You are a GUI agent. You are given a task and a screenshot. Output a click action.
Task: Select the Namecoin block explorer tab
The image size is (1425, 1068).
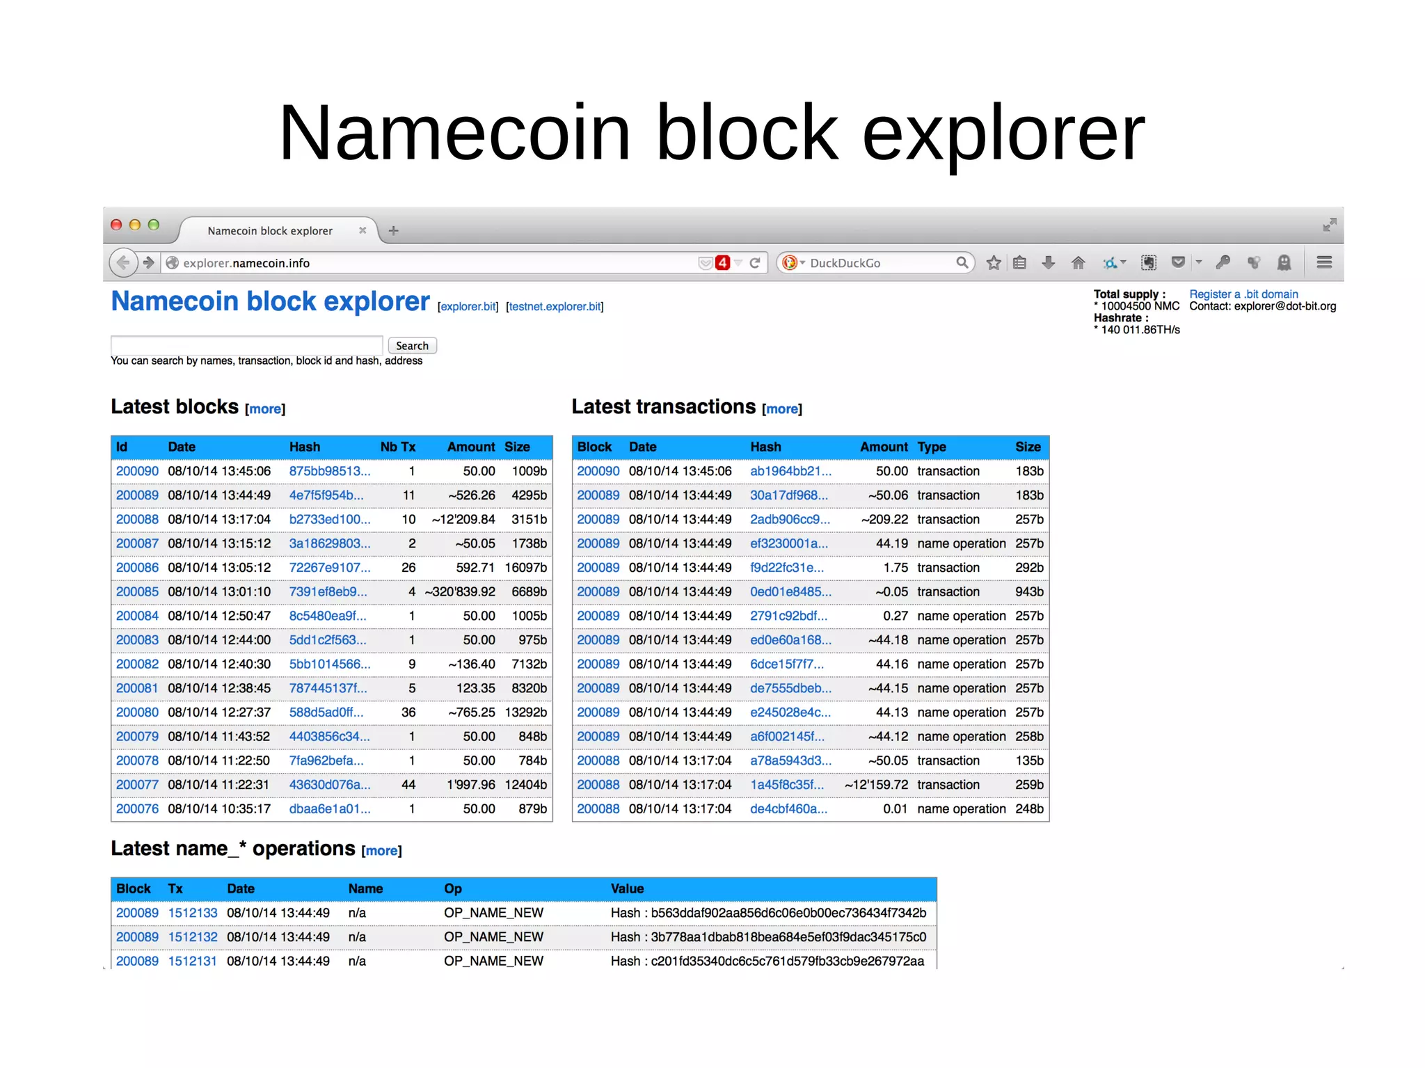point(270,231)
